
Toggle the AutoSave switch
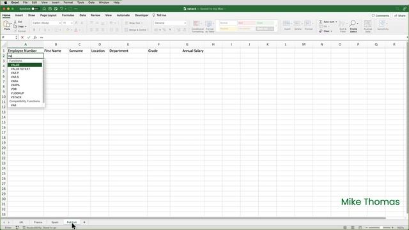point(35,9)
